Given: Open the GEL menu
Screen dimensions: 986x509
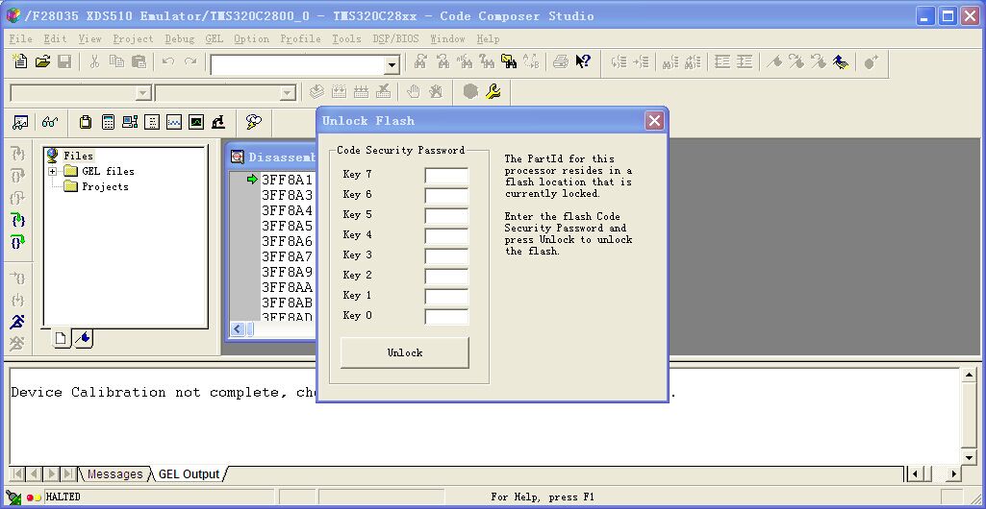Looking at the screenshot, I should pos(215,39).
